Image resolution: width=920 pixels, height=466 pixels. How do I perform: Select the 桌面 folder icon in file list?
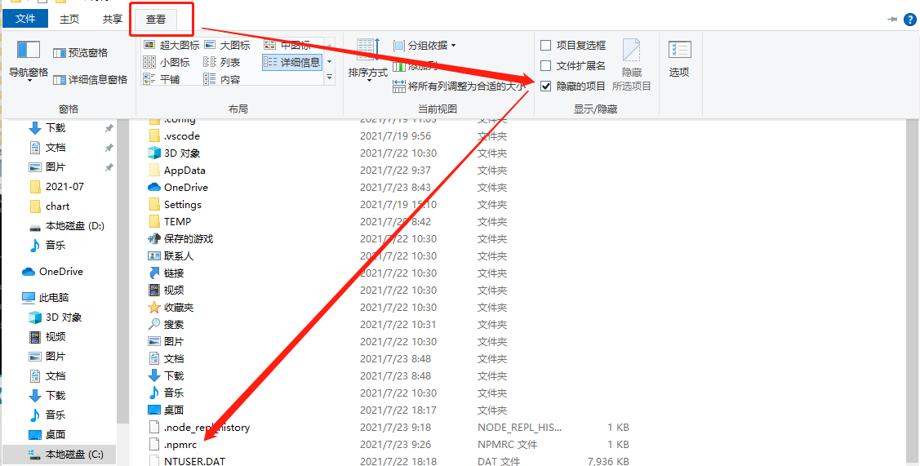pyautogui.click(x=154, y=410)
